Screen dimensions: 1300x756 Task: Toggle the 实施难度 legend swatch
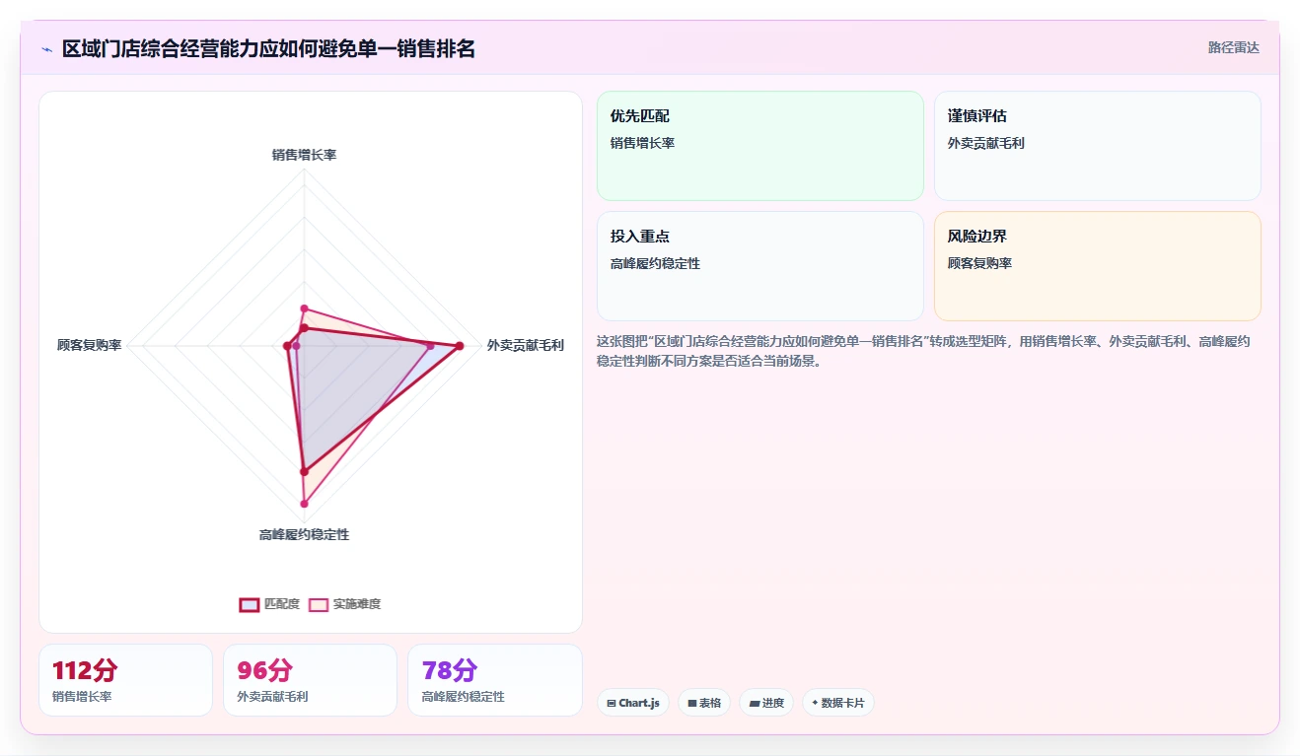tap(319, 604)
